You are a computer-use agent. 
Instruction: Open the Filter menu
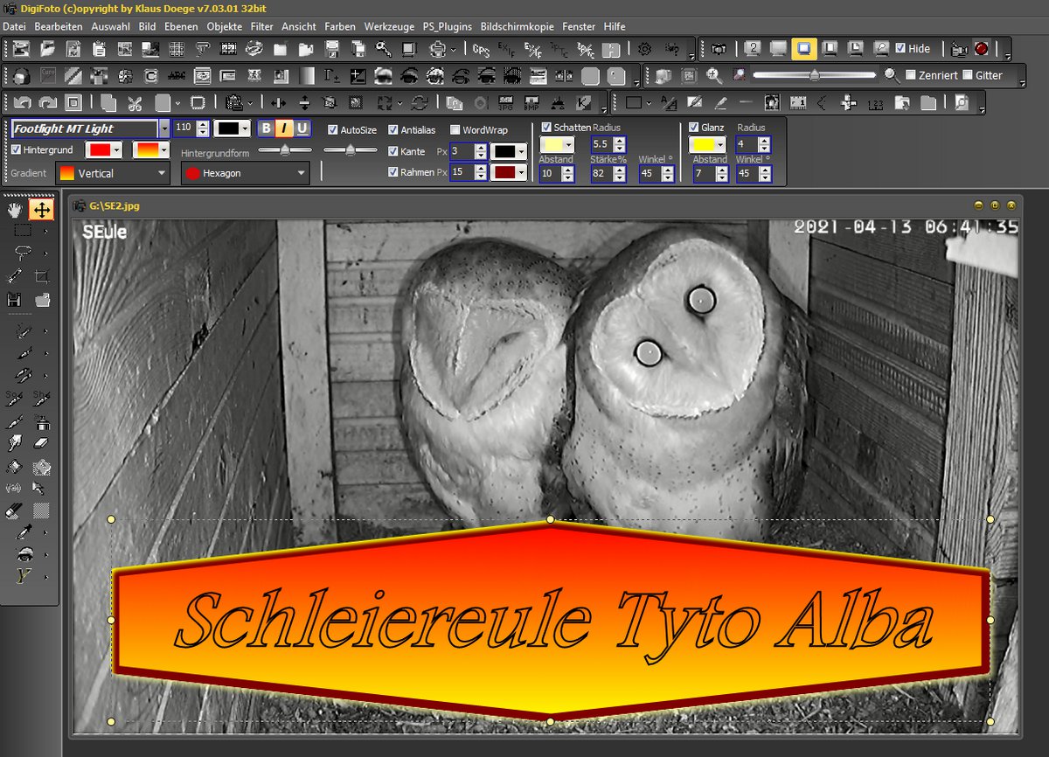tap(261, 27)
